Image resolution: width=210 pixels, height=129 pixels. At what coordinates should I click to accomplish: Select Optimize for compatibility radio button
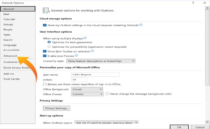(x=49, y=47)
